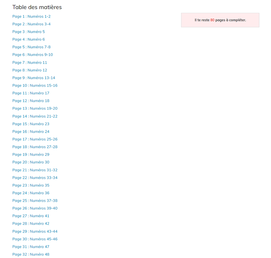Open Page 8 : Numéro 12
Viewport: 271px width, 258px height.
coord(30,70)
